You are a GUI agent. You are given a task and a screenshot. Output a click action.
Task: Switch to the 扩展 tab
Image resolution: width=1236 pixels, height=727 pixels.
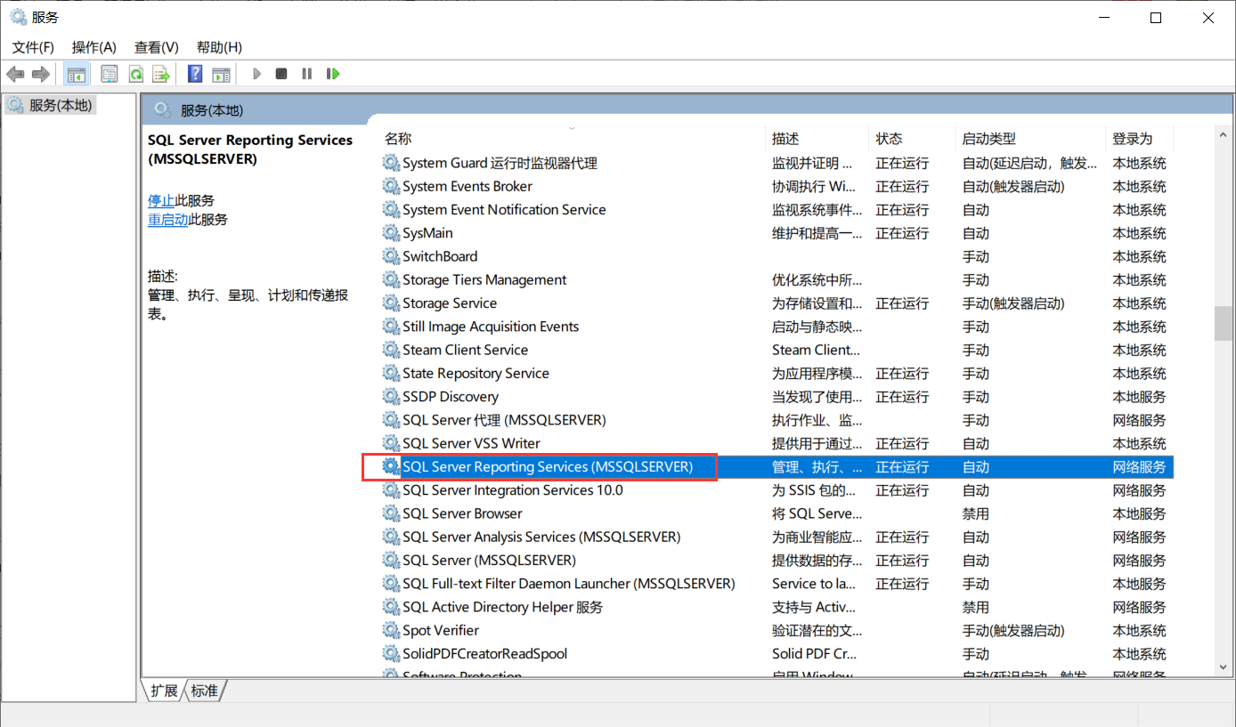[x=164, y=691]
